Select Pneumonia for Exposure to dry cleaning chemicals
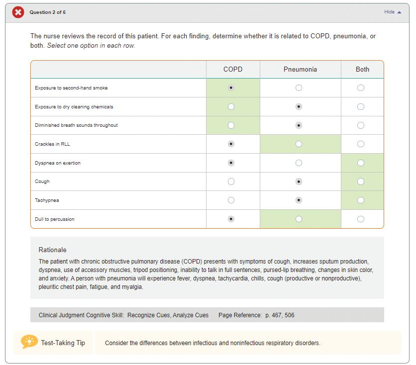416x365 pixels. click(299, 107)
